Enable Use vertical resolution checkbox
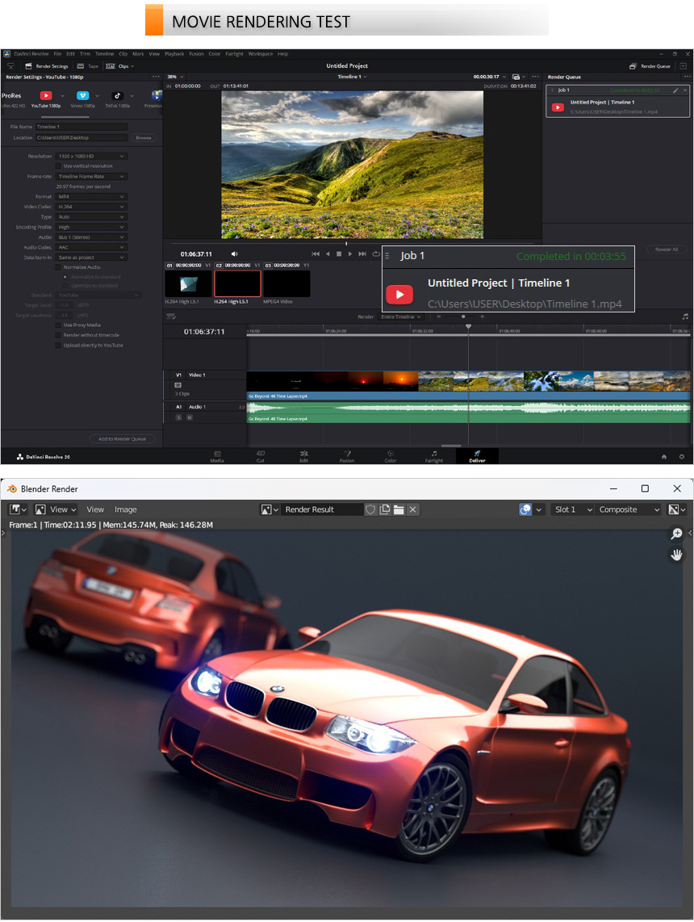 point(58,166)
